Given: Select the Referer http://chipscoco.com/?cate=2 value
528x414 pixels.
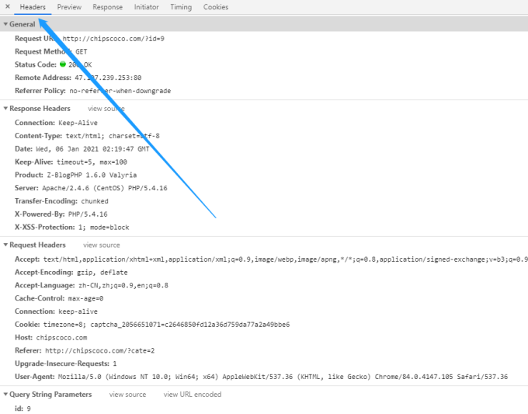Looking at the screenshot, I should click(99, 350).
